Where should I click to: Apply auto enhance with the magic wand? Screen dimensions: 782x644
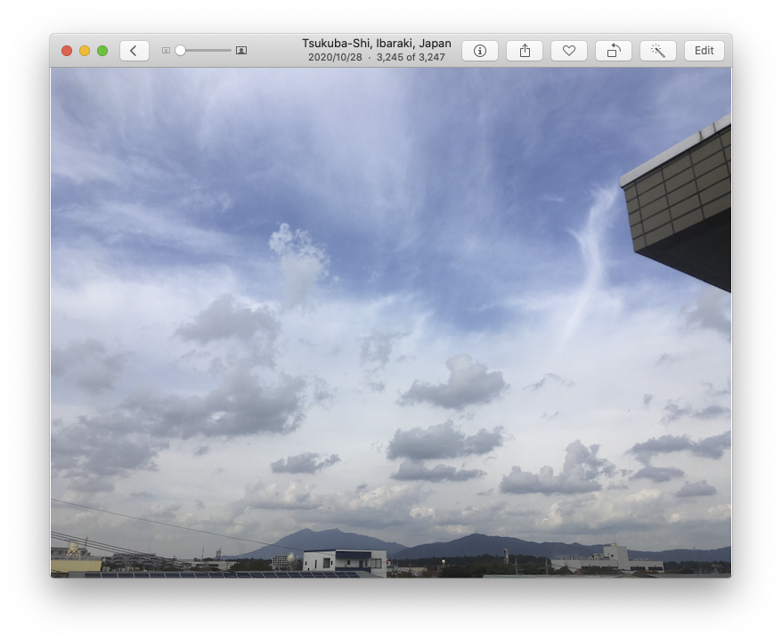pos(658,51)
